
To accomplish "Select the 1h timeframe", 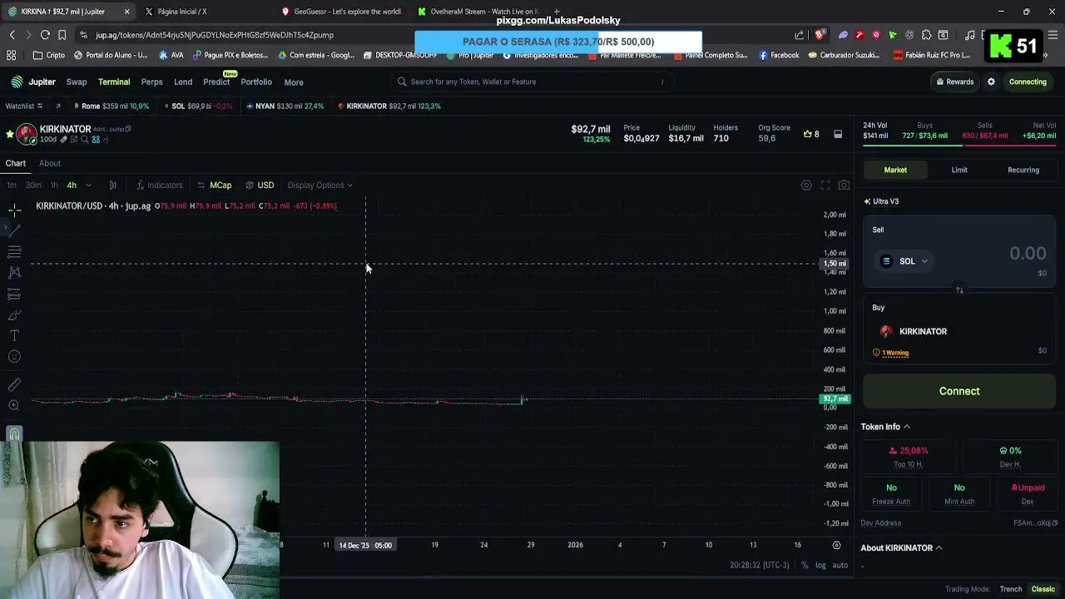I will (54, 186).
